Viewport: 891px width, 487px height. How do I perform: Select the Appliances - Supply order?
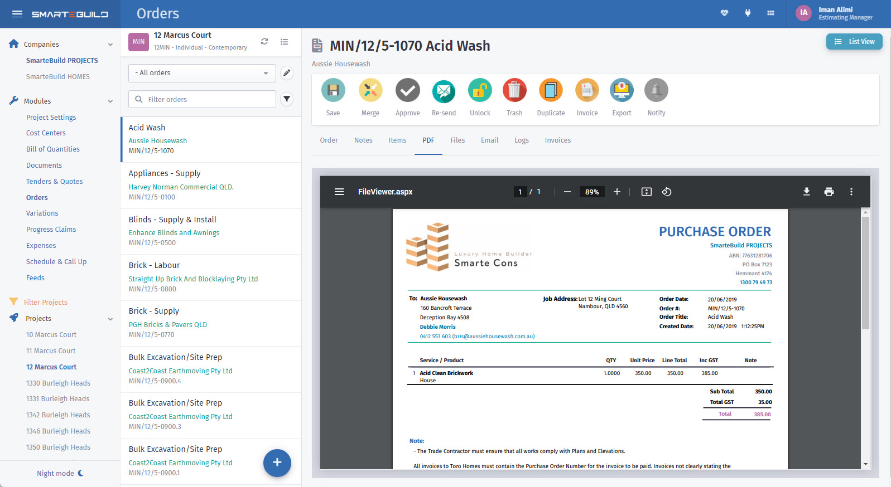coord(211,186)
